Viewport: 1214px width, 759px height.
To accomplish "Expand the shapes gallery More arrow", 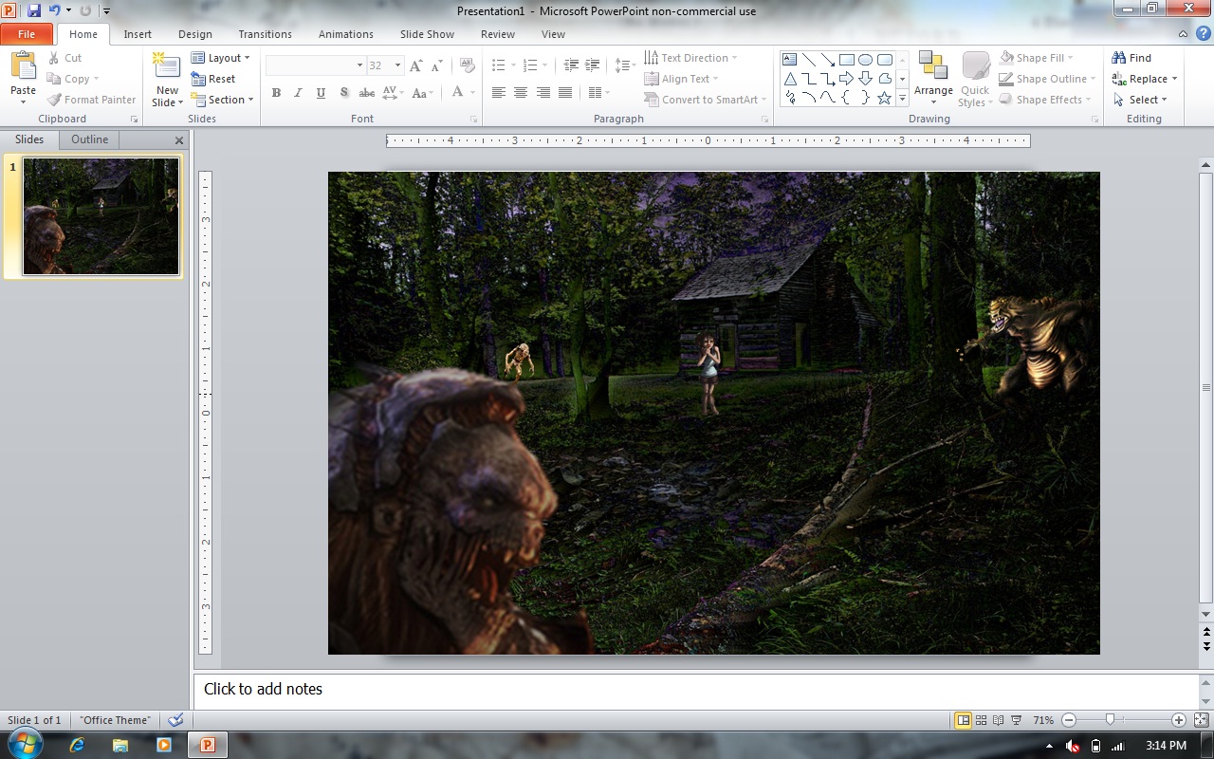I will coord(903,98).
